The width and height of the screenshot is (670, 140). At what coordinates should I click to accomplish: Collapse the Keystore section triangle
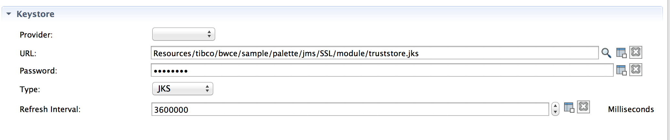(9, 14)
